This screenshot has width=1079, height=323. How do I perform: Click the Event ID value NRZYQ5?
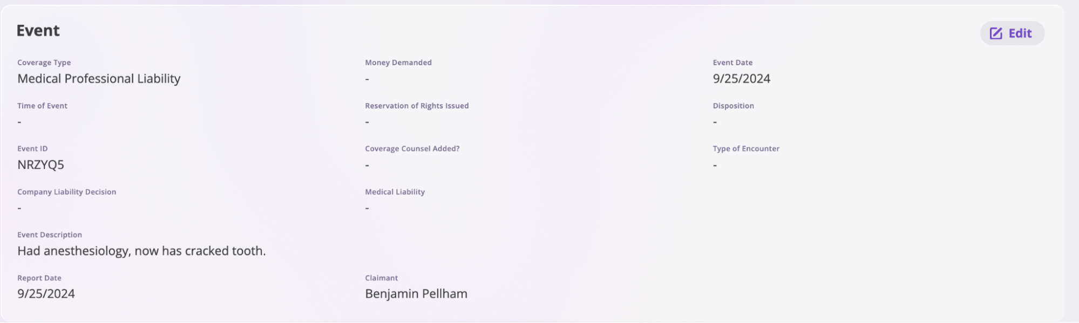40,165
